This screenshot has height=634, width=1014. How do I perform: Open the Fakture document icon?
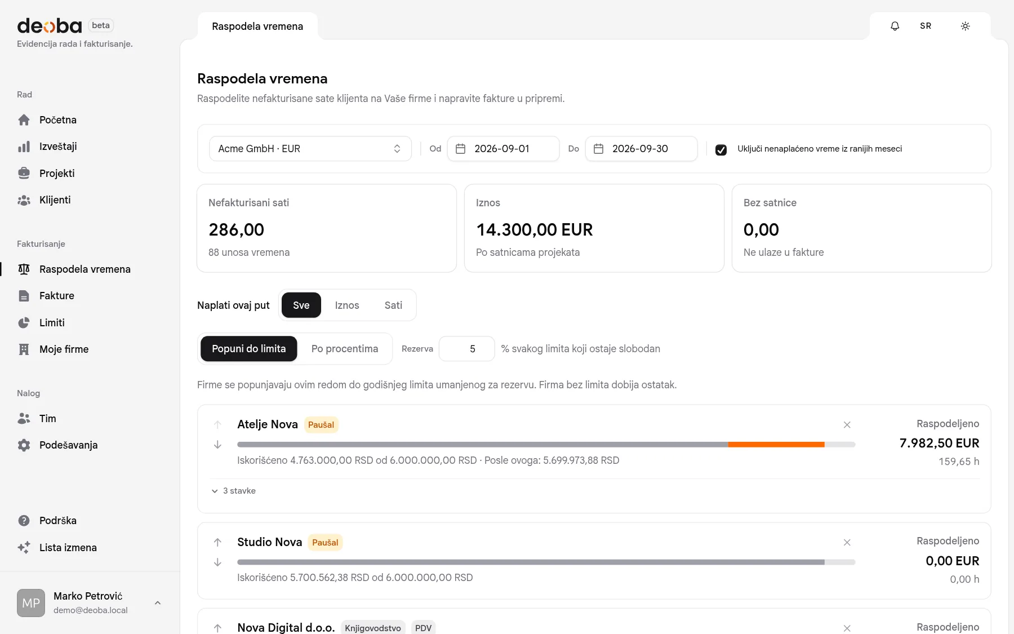[24, 296]
